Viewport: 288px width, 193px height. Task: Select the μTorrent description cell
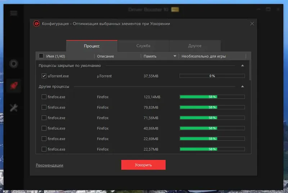(104, 76)
